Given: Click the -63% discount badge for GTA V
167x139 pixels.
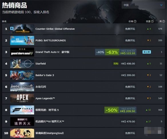Looking at the screenshot, I should pos(112,52).
